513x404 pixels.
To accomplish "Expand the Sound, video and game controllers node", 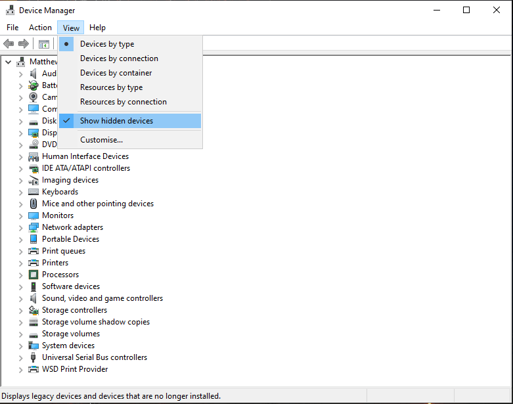I will click(x=20, y=299).
